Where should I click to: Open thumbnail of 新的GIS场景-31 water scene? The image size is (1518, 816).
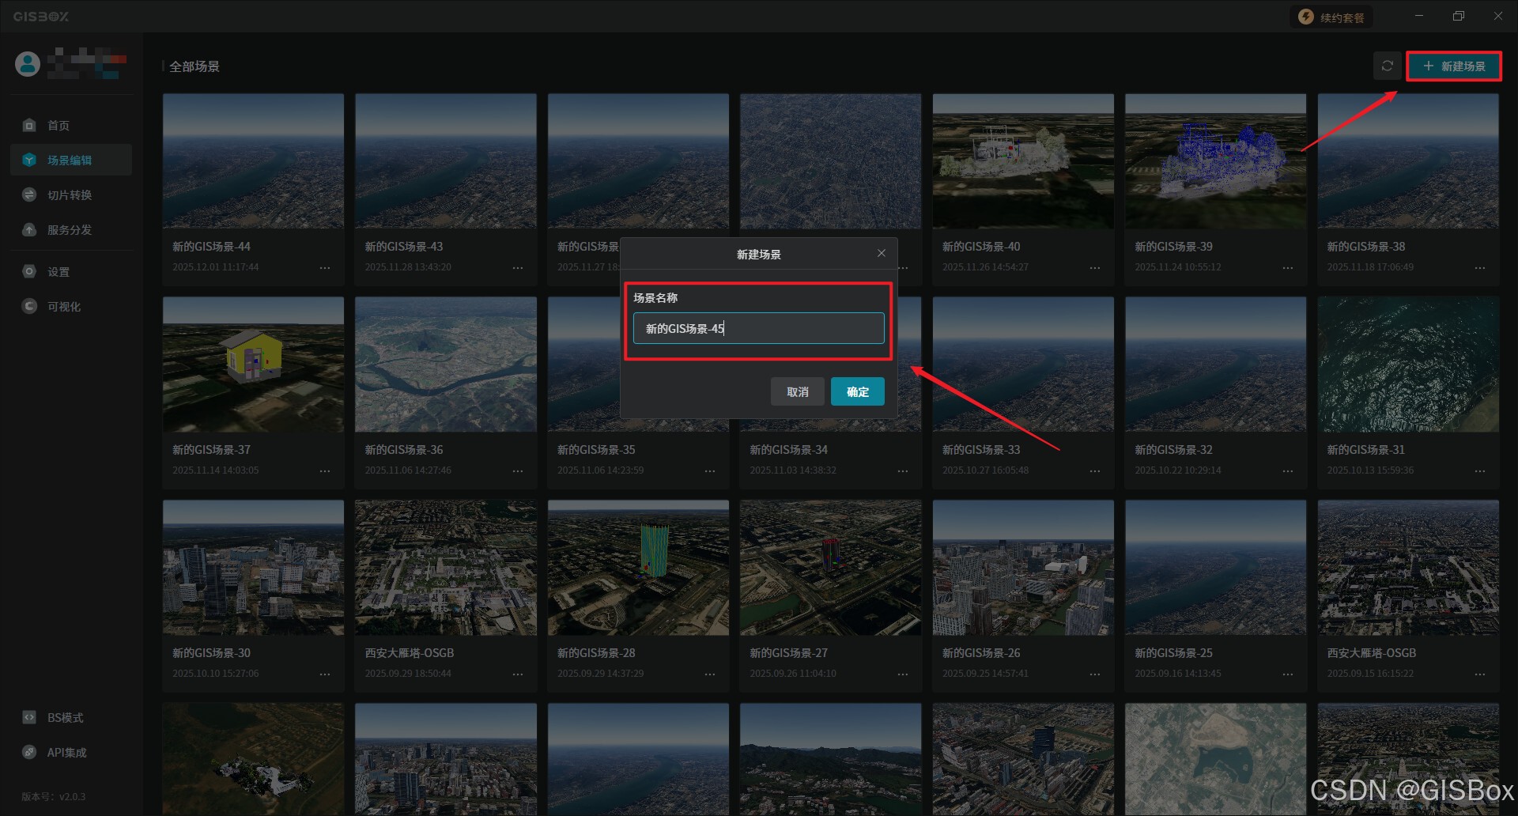coord(1408,365)
